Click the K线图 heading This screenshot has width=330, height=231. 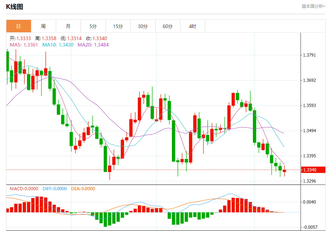coord(14,7)
